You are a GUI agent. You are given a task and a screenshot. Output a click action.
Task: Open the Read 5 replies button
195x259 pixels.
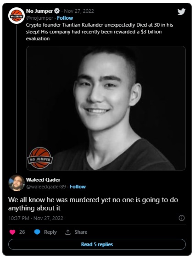(x=97, y=244)
